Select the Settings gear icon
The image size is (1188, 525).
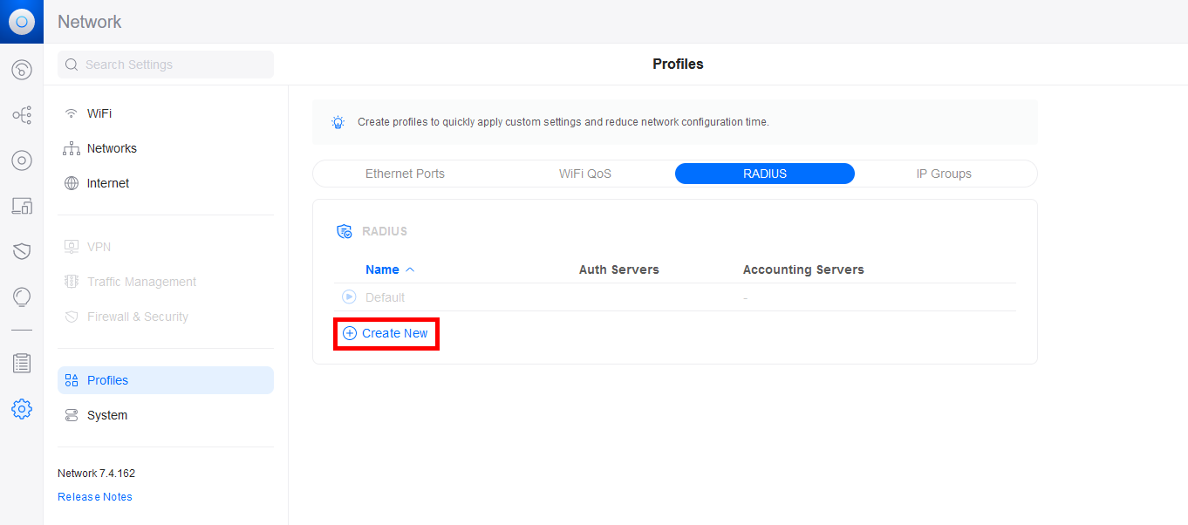pyautogui.click(x=22, y=408)
